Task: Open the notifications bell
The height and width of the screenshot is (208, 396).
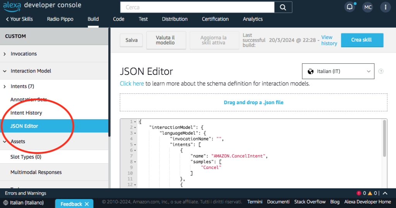Action: [350, 7]
